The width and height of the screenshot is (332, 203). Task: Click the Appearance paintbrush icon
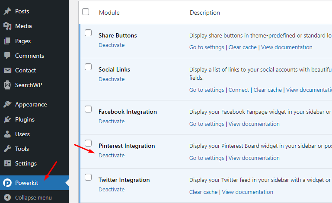click(x=7, y=104)
